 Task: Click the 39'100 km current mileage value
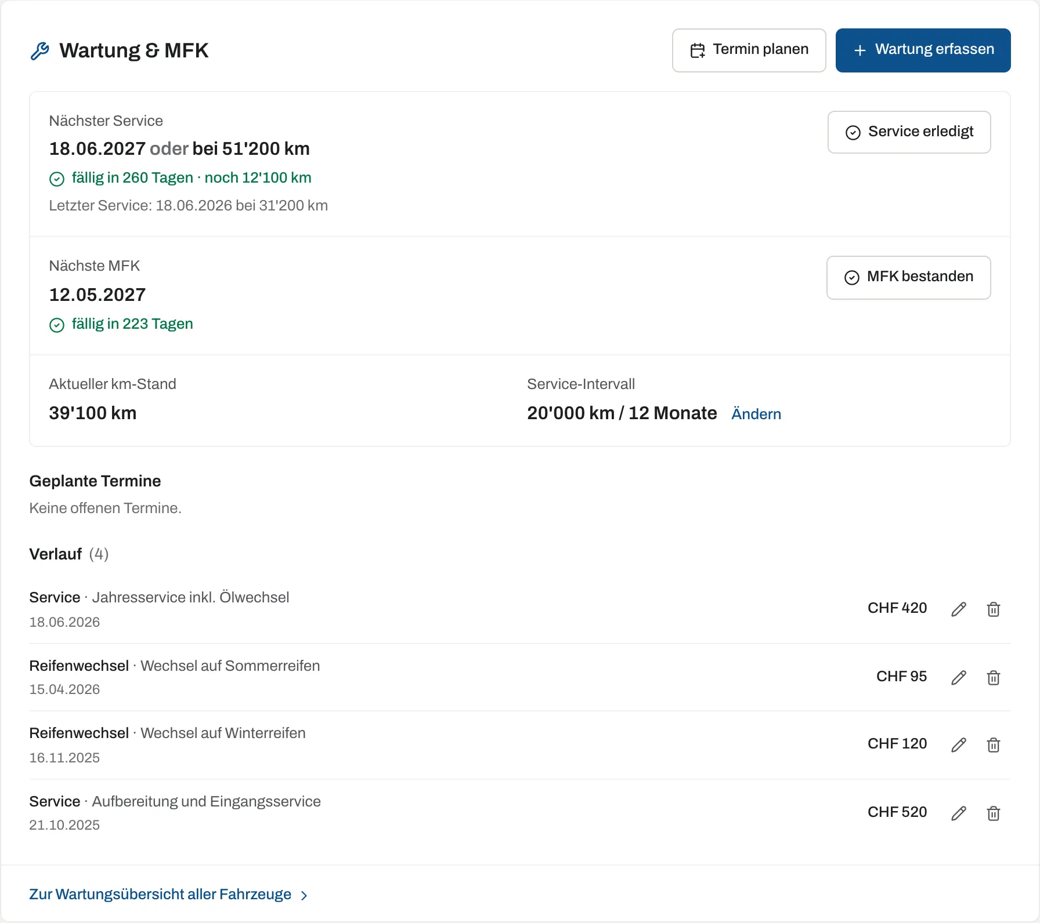[x=93, y=413]
